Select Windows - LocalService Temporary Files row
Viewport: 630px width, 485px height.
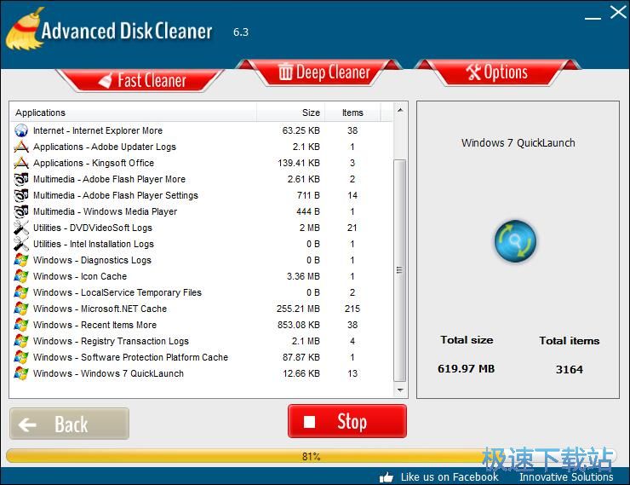[201, 292]
